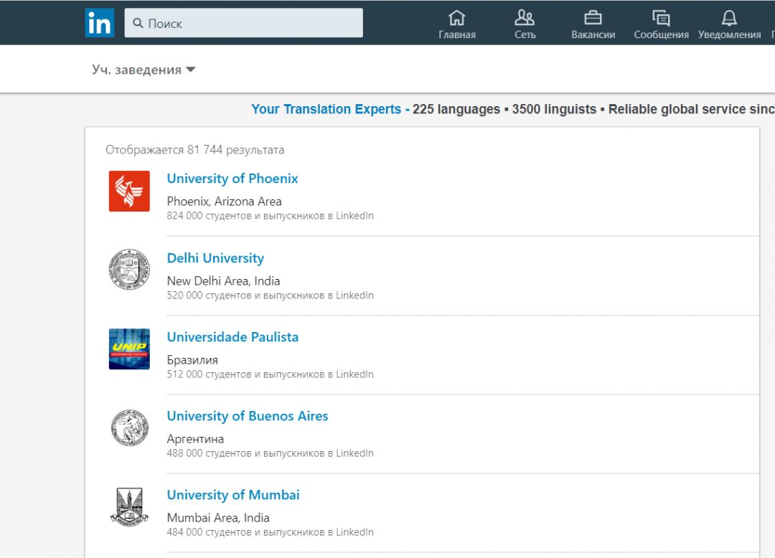775x558 pixels.
Task: Click the University of Buenos Aires seal image
Action: [129, 427]
